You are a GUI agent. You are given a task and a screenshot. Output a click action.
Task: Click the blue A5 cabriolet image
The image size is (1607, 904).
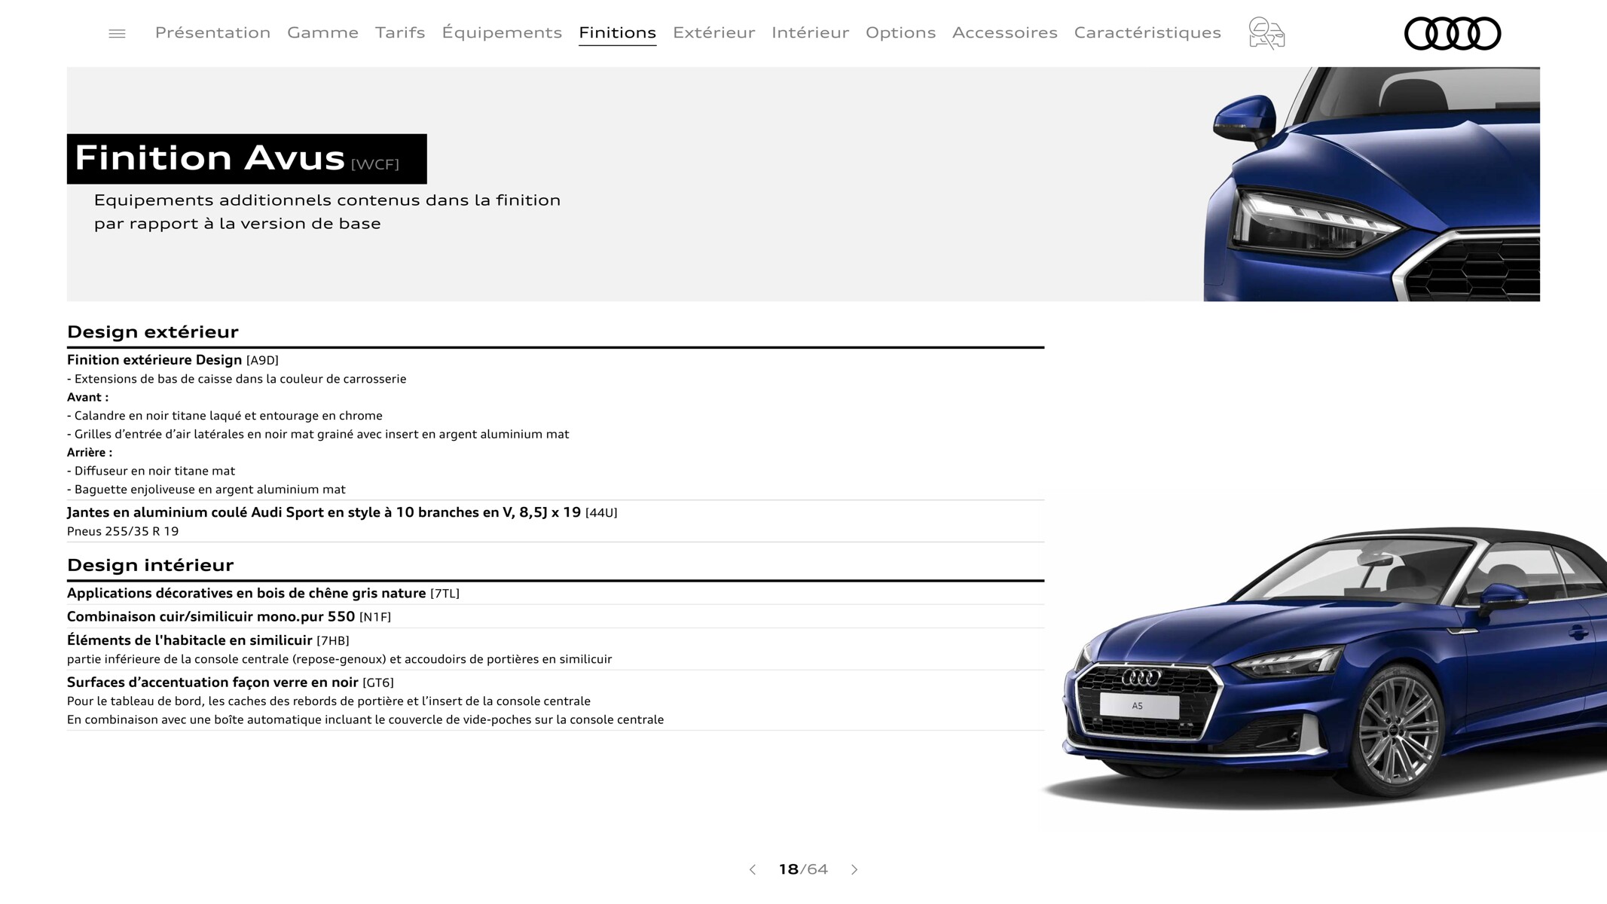1324,667
